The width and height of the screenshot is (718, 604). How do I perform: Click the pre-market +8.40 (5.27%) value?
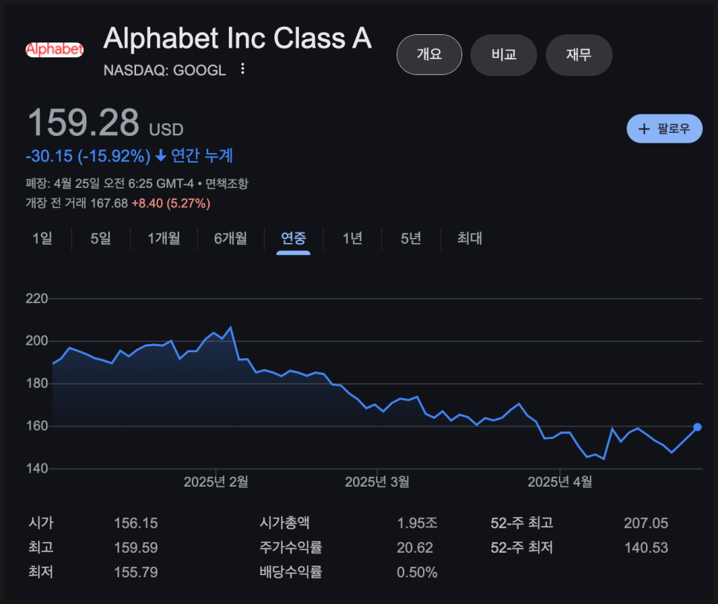pyautogui.click(x=171, y=203)
